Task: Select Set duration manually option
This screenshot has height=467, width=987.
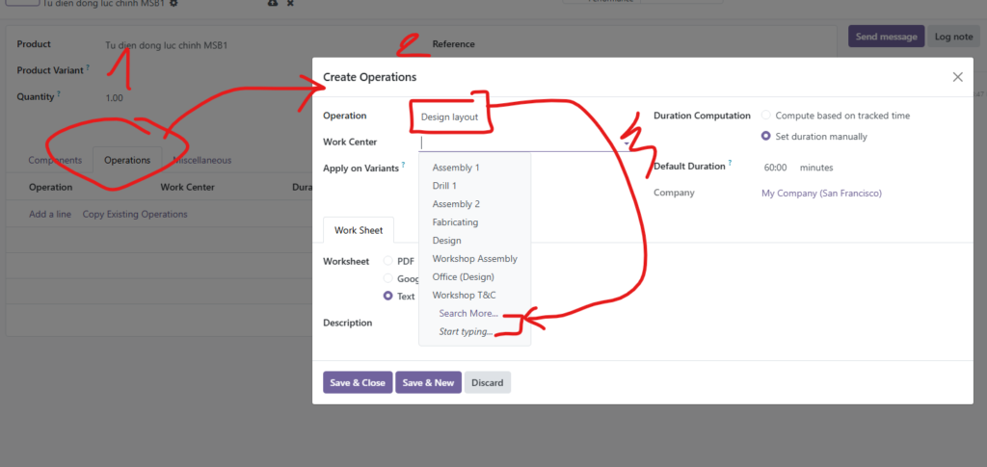Action: point(766,137)
